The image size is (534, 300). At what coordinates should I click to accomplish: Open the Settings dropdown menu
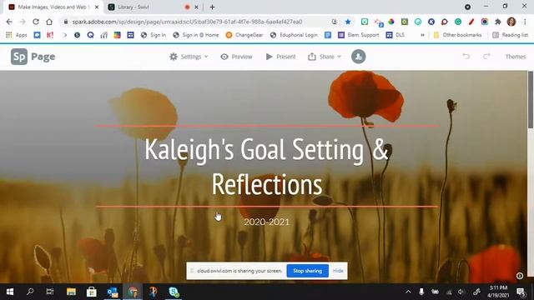[189, 57]
